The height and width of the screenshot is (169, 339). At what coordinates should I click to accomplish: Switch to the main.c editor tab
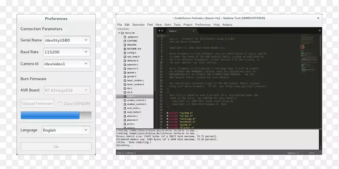click(173, 31)
